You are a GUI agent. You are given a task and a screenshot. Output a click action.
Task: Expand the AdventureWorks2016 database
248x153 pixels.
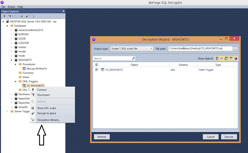coord(12,30)
